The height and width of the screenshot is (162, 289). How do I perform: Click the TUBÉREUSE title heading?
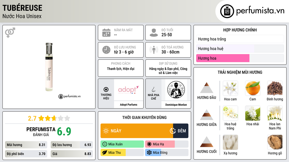(22, 8)
